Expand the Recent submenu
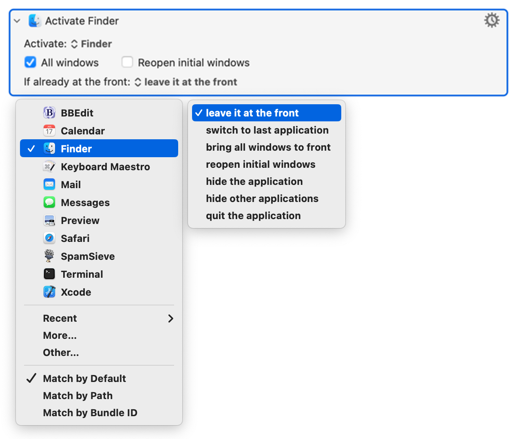The image size is (517, 439). coord(60,318)
